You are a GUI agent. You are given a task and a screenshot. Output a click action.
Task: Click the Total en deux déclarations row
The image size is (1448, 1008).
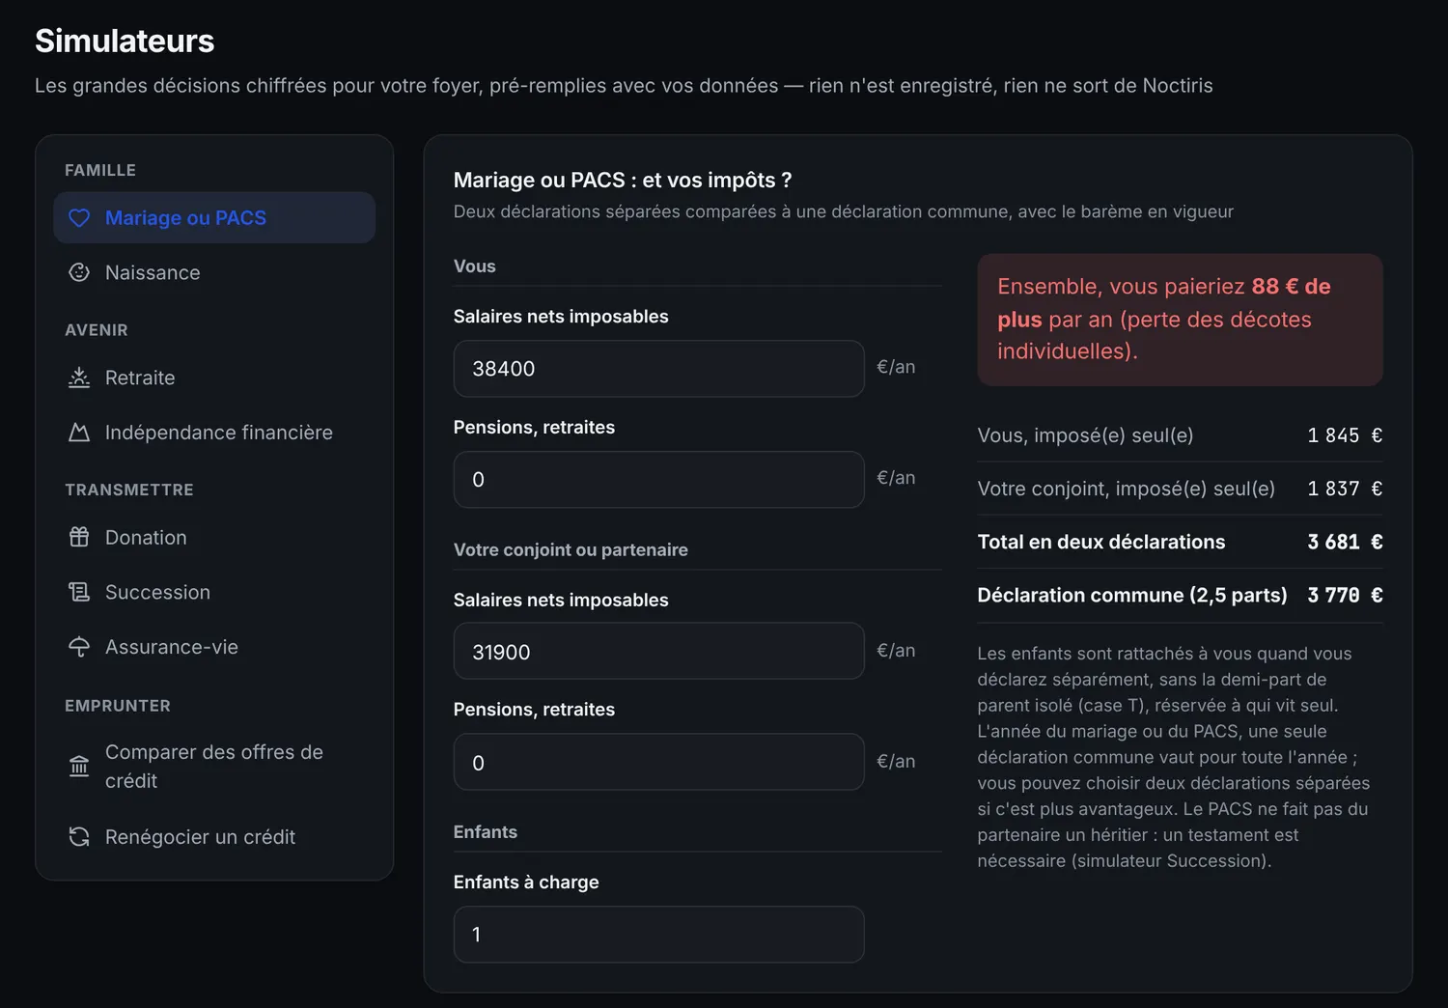(1180, 542)
